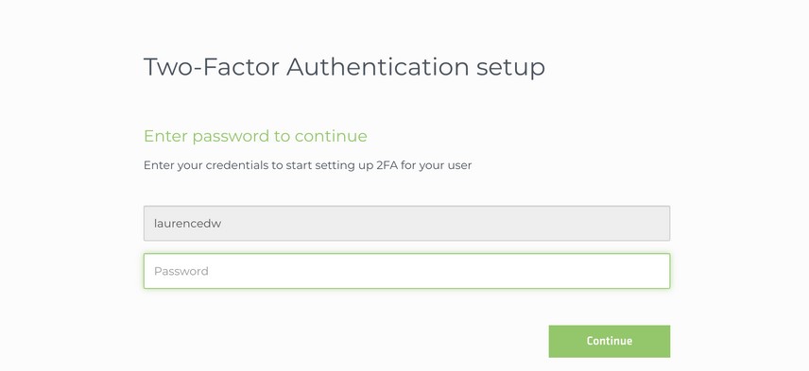The width and height of the screenshot is (809, 371).
Task: Click the word setup in the main heading
Action: coord(510,68)
